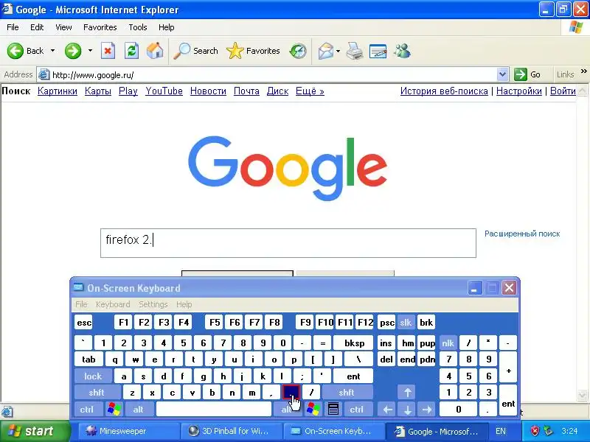Open the On-Screen Keyboard Settings menu

click(x=153, y=304)
